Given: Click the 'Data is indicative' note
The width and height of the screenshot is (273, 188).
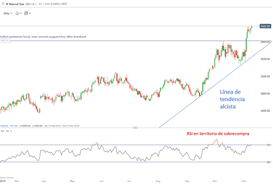Looking at the screenshot, I should (7, 178).
